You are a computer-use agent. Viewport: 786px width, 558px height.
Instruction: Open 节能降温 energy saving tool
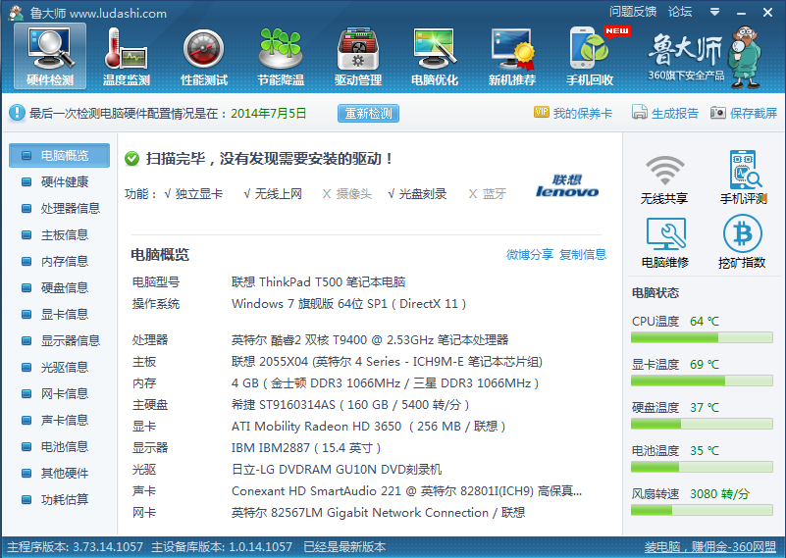tap(281, 55)
